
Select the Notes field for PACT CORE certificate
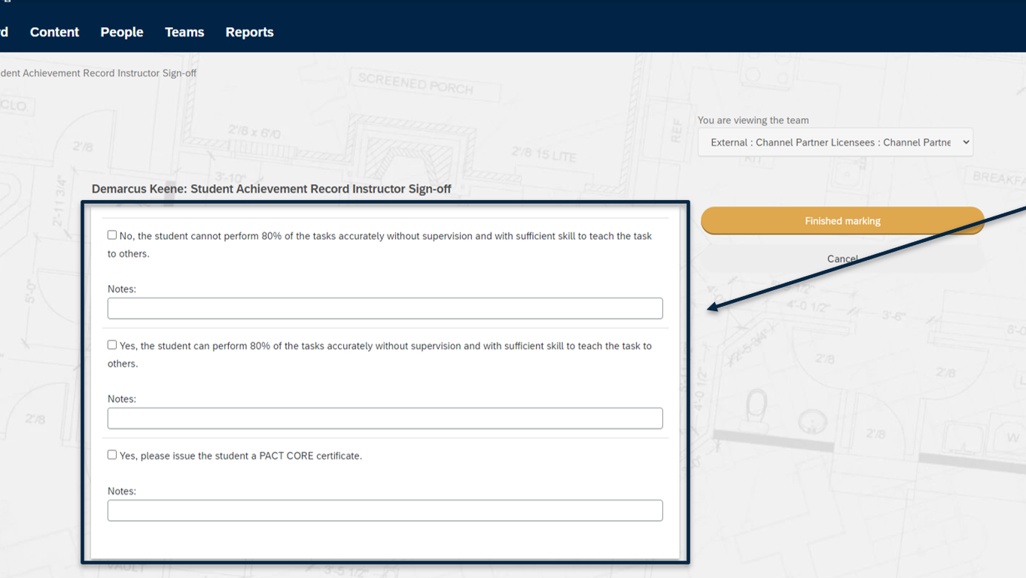coord(385,510)
